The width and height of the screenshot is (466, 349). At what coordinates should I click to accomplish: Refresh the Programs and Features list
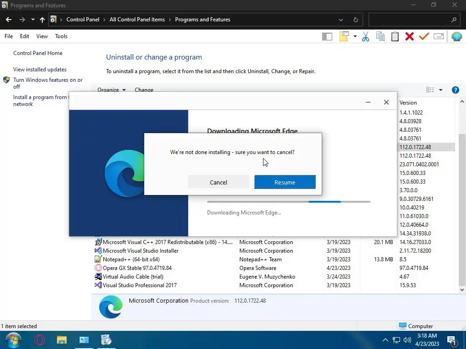(x=356, y=20)
